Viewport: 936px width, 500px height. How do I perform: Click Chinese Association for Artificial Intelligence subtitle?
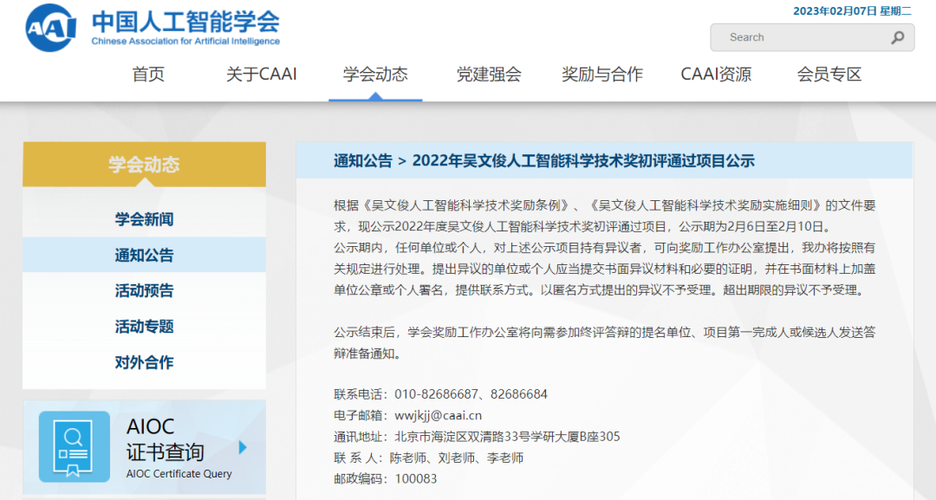pyautogui.click(x=185, y=42)
